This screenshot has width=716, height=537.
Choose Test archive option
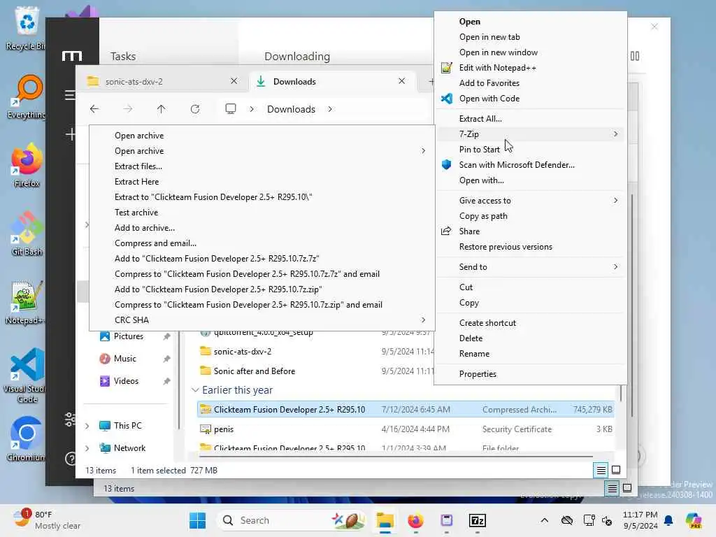(x=262, y=213)
